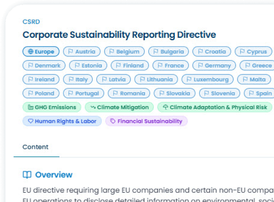Click the Overview section heading
The width and height of the screenshot is (274, 202).
tap(53, 175)
